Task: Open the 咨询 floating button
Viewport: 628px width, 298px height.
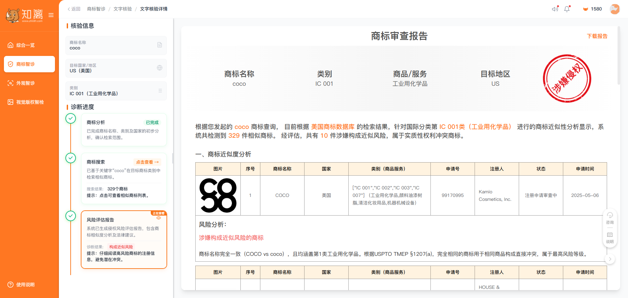Action: (610, 218)
